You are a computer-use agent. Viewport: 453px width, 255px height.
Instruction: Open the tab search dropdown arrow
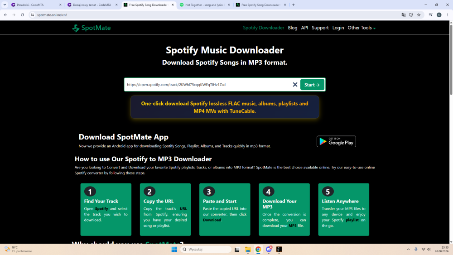click(5, 5)
